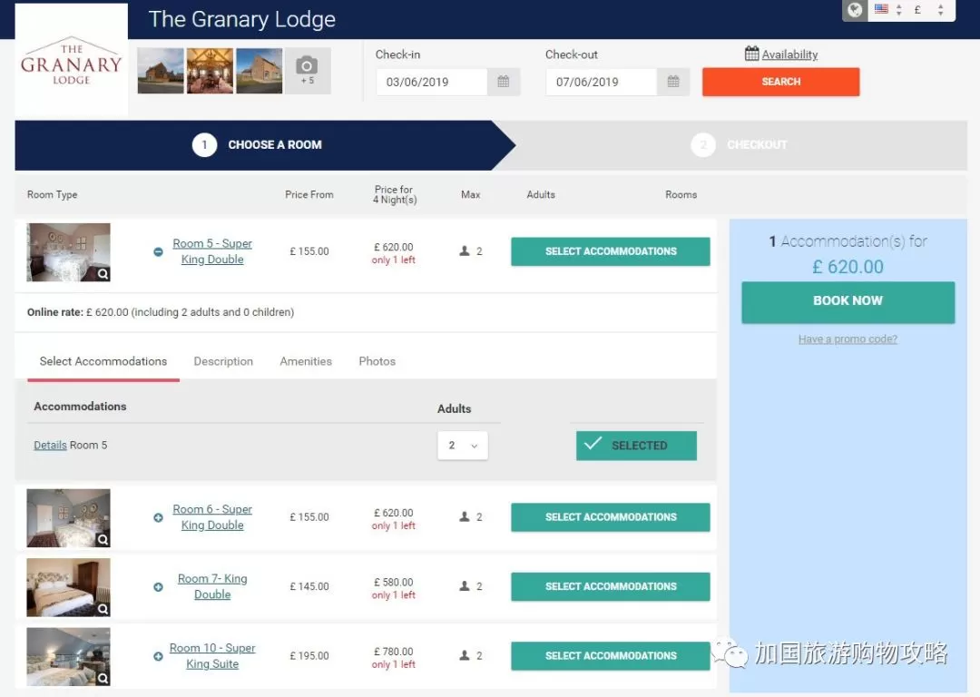Open Room 10 bedroom photo thumbnail

tap(69, 657)
